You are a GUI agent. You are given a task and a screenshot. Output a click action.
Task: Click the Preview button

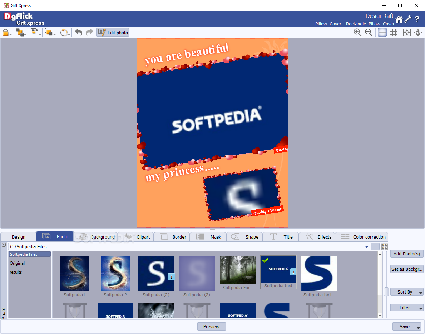[x=211, y=327]
